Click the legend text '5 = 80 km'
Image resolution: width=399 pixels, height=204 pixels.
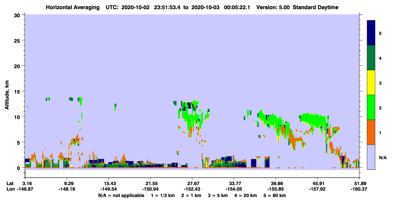pos(275,195)
